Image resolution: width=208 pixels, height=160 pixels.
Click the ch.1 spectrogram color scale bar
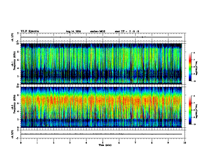[190, 67]
